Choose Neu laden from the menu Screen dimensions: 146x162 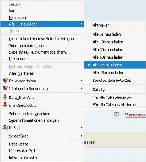[42, 18]
